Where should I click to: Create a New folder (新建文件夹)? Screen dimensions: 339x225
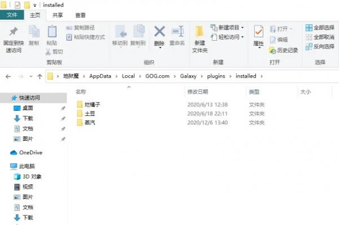click(x=199, y=40)
